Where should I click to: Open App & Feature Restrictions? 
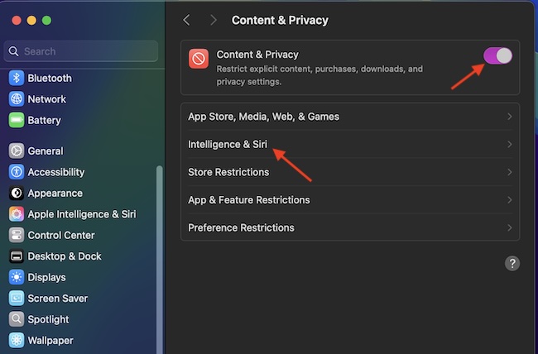pos(248,200)
